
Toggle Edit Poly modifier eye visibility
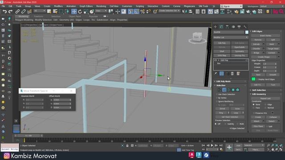[216, 60]
